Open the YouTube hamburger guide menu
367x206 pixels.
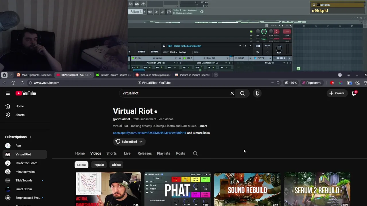pyautogui.click(x=8, y=93)
